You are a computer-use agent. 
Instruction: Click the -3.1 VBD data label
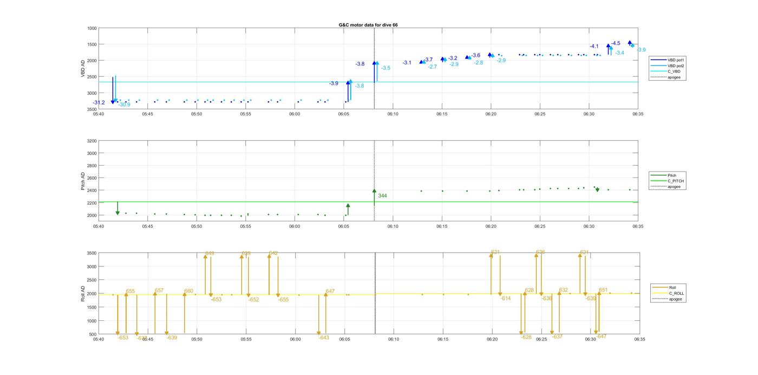[407, 63]
